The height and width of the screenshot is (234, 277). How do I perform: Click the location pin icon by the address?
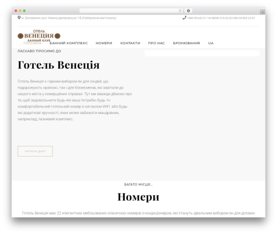tap(19, 18)
